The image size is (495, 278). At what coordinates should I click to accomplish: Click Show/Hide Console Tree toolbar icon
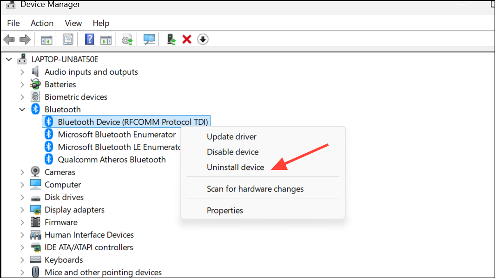click(46, 39)
